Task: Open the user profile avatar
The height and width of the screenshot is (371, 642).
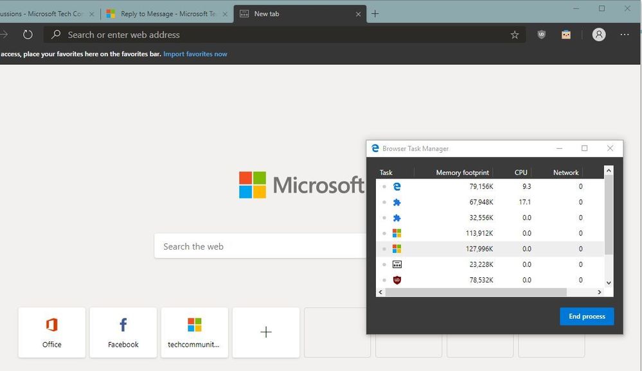Action: [x=598, y=35]
